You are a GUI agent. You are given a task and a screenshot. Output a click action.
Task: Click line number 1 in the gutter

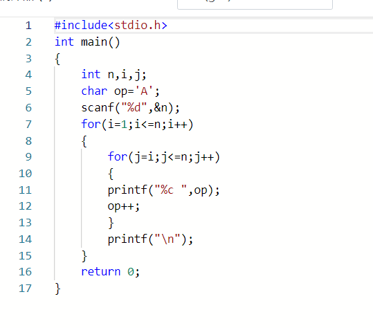click(x=28, y=26)
